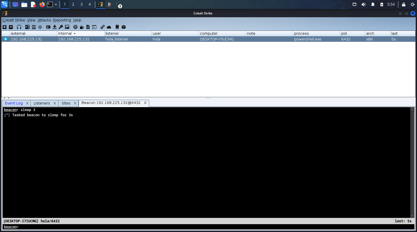417x232 pixels.
Task: Open the credentials card icon
Action: click(48, 27)
